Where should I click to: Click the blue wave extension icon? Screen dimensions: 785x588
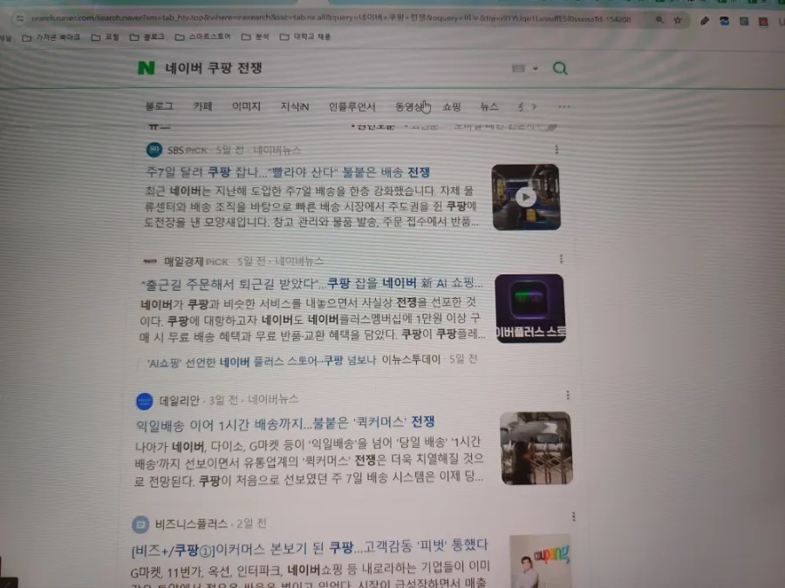(x=724, y=21)
